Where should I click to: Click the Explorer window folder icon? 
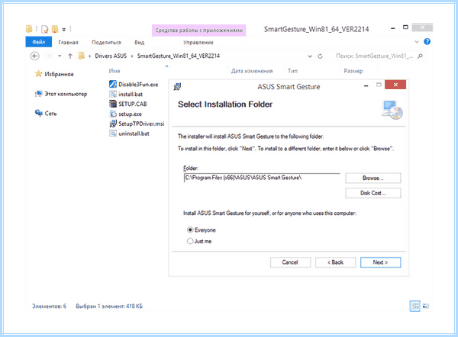(29, 29)
